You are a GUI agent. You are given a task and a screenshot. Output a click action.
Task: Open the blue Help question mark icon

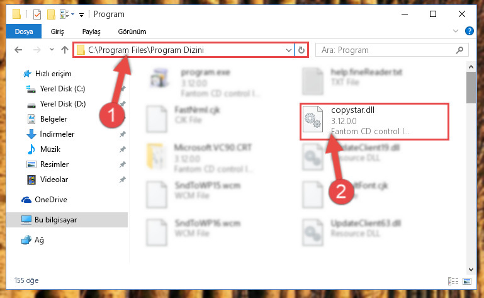[x=469, y=32]
